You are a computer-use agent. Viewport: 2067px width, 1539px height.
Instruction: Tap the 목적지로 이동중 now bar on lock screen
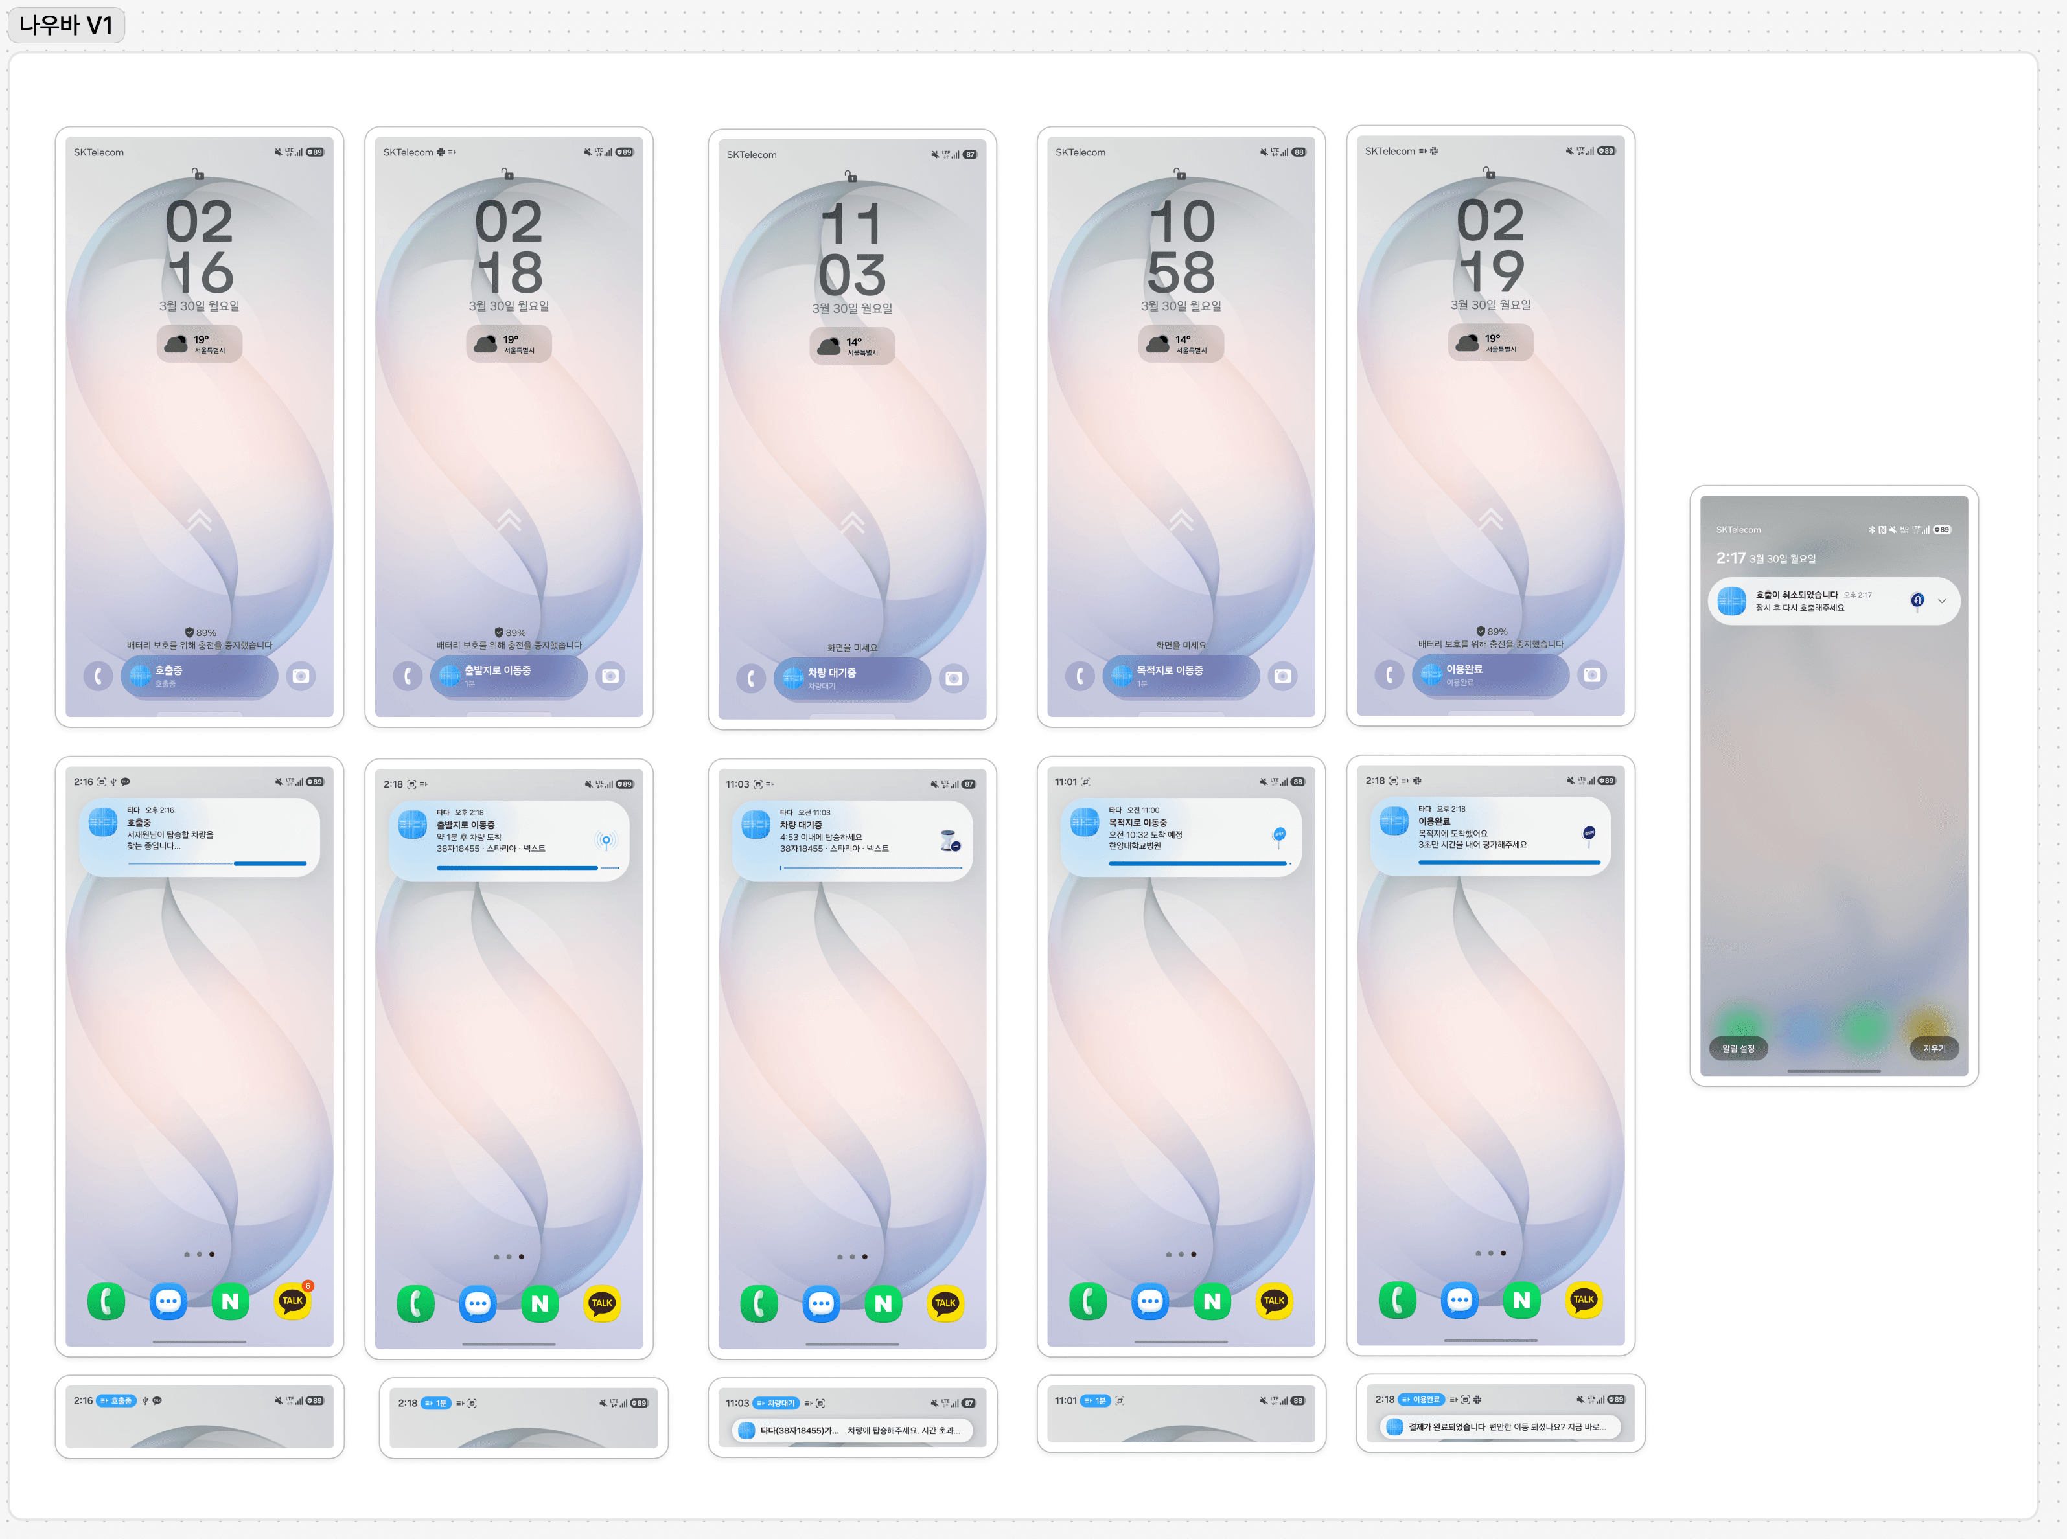pyautogui.click(x=1181, y=676)
